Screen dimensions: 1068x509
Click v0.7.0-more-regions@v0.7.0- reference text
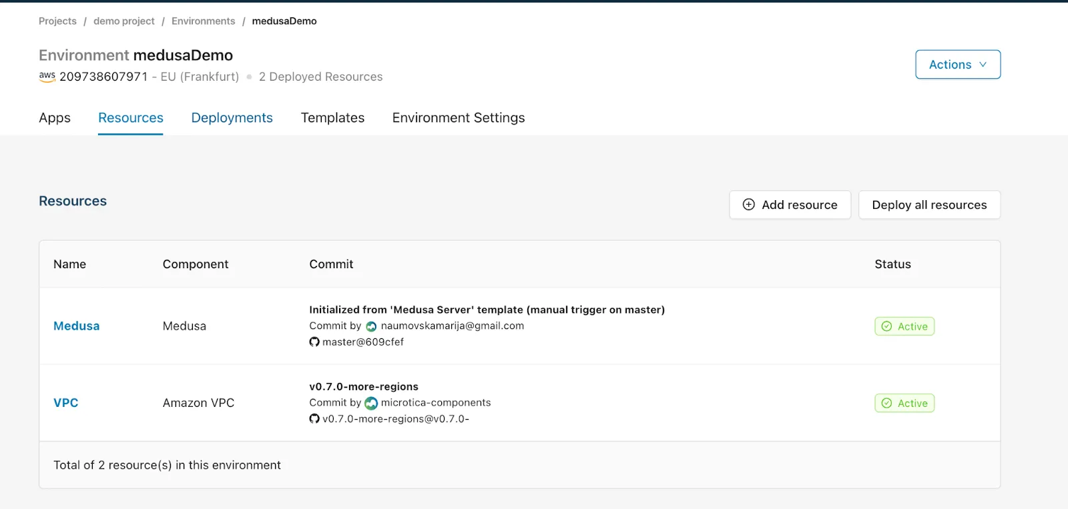tap(396, 419)
